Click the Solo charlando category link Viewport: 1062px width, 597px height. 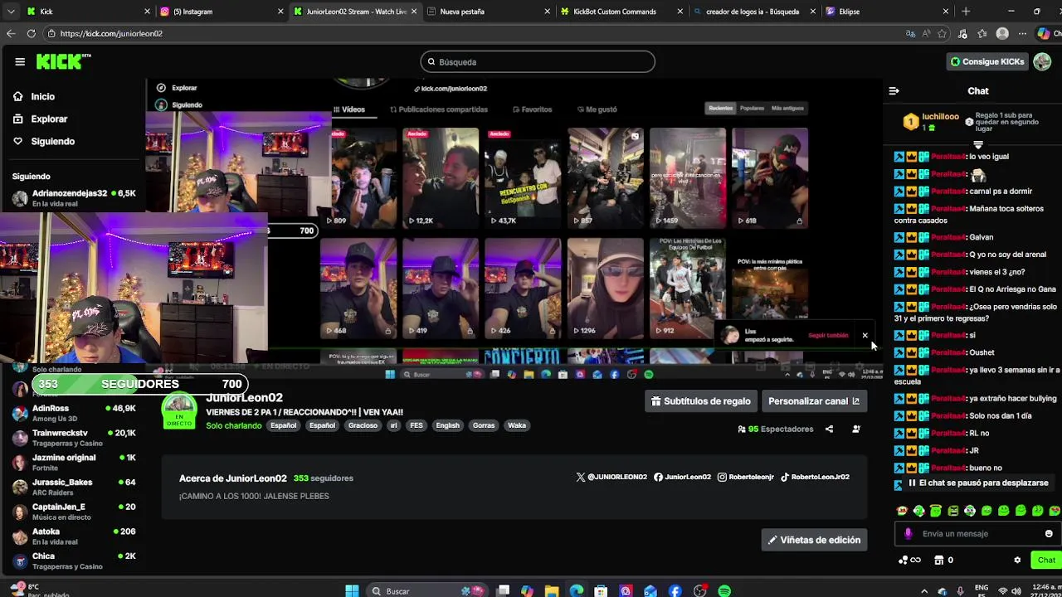pos(234,425)
